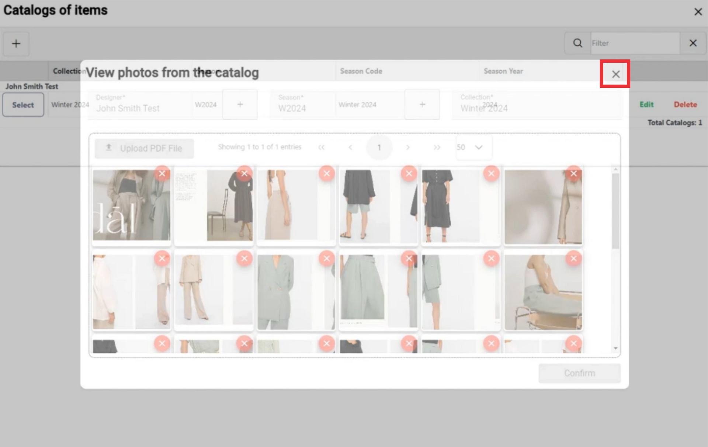
Task: Go to previous page of photos
Action: pos(350,148)
